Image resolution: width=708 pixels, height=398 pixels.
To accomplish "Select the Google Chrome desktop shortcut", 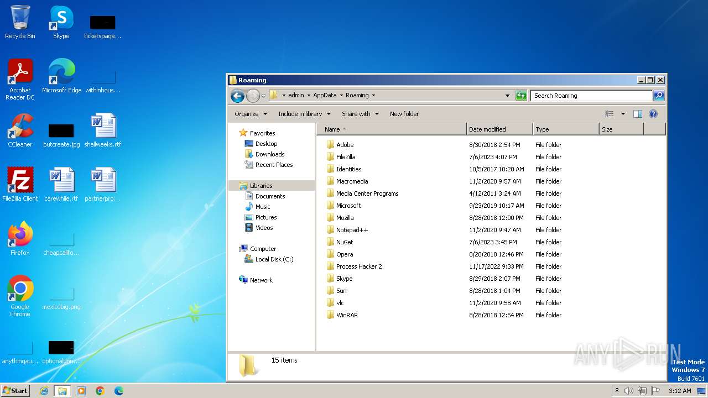I will coord(20,296).
